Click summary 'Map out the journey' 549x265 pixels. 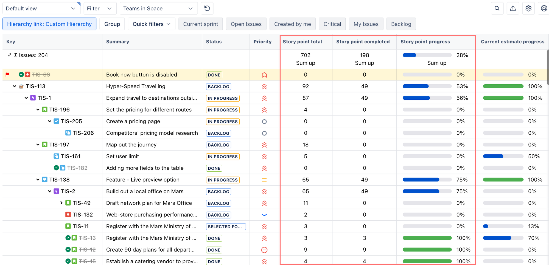tap(131, 145)
